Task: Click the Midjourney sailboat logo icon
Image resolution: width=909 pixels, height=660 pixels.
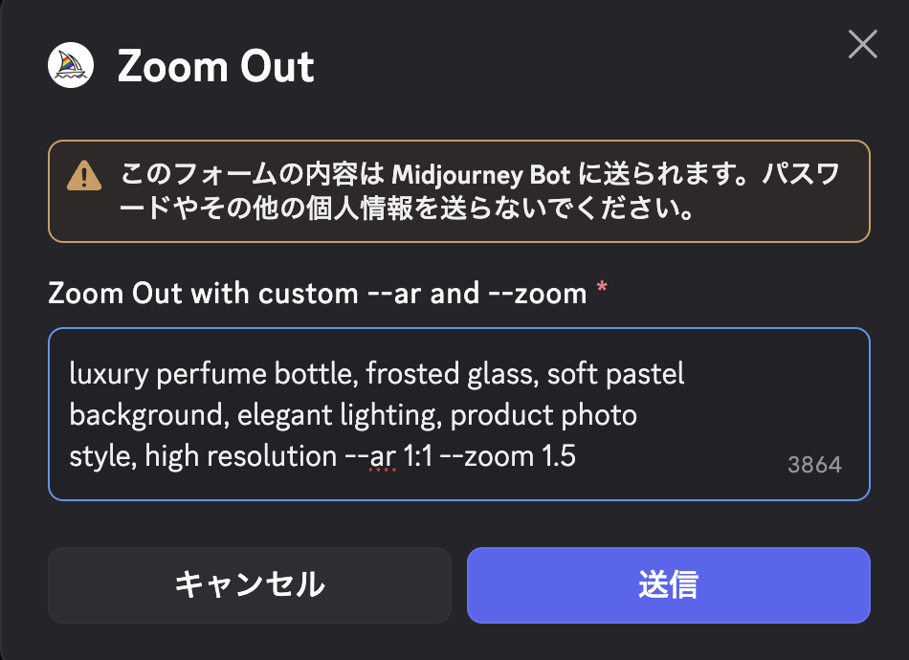Action: (71, 67)
